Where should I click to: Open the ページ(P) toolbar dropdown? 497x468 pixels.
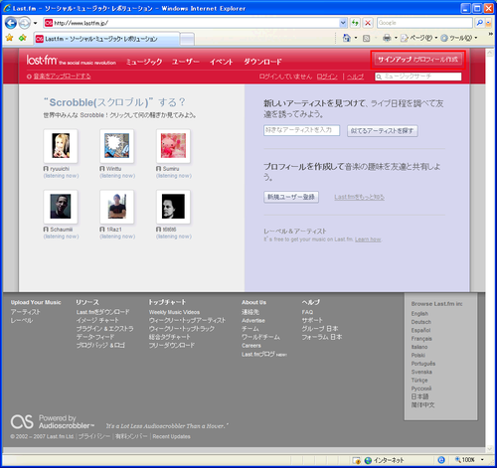419,38
